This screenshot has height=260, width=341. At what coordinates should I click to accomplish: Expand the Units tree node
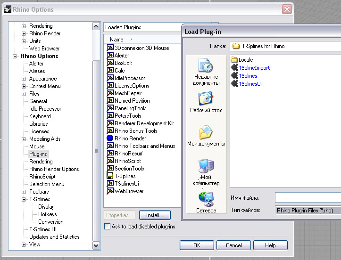[x=24, y=41]
